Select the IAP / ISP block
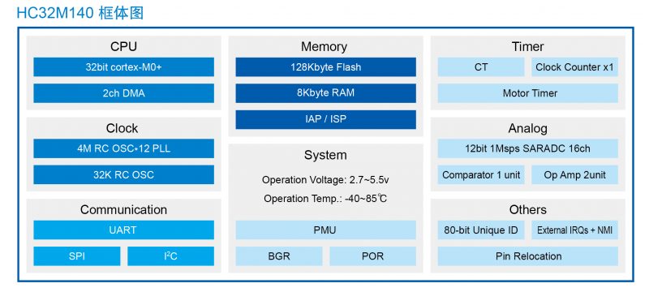This screenshot has height=292, width=649. (326, 119)
